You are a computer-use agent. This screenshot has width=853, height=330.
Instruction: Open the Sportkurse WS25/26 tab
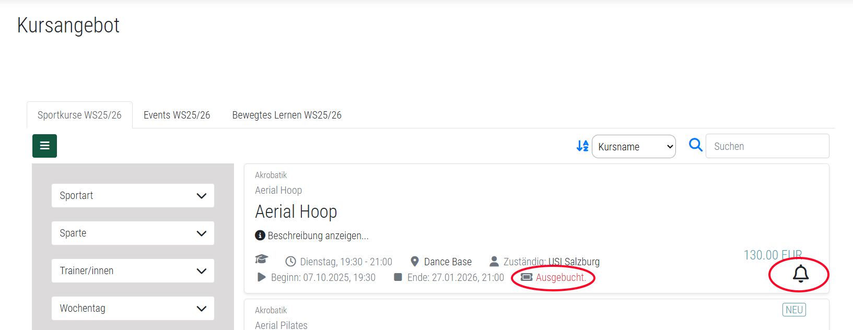click(79, 115)
